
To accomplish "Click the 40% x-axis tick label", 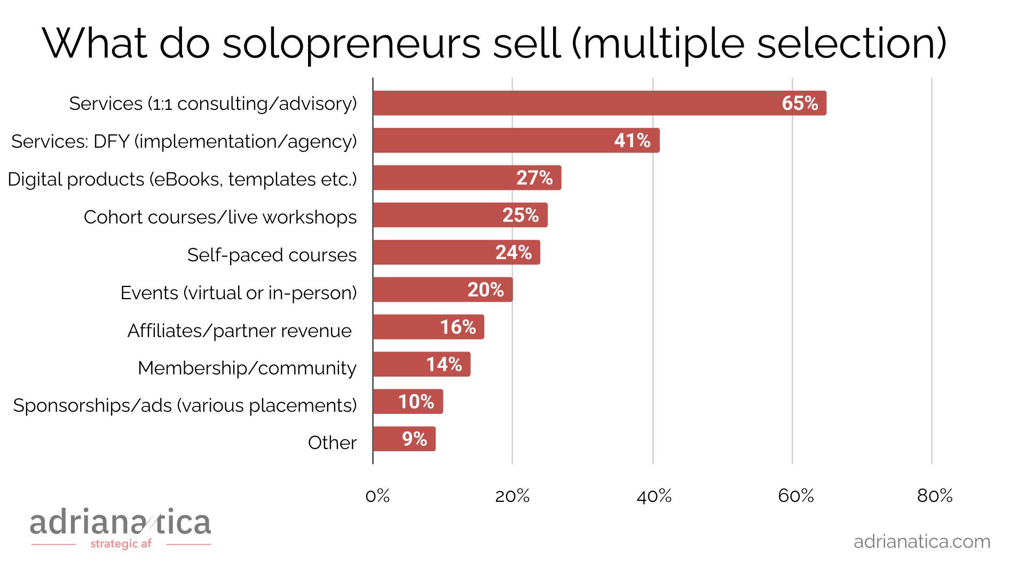I will coord(654,496).
